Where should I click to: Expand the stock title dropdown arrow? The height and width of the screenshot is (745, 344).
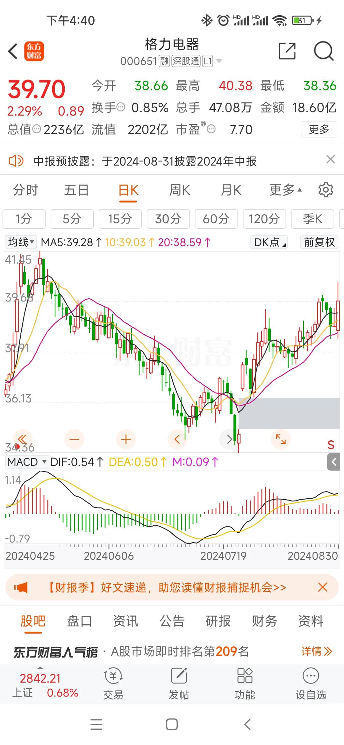click(219, 61)
